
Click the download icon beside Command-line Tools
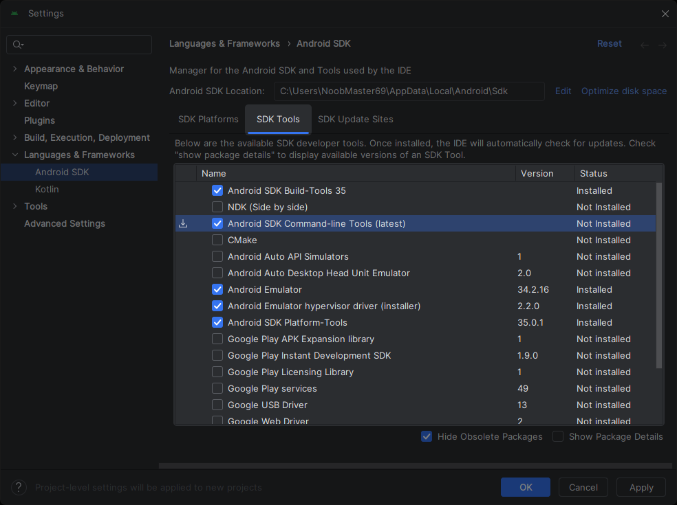[183, 223]
